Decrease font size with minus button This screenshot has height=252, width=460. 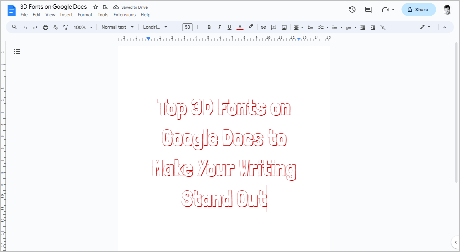[x=177, y=27]
